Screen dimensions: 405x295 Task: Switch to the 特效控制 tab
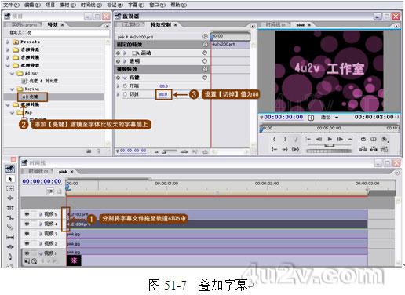pyautogui.click(x=161, y=24)
